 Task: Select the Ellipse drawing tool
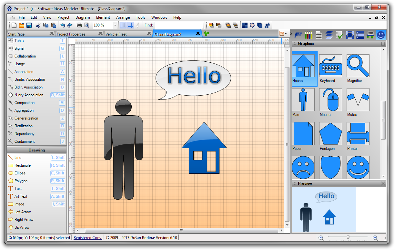coord(36,173)
